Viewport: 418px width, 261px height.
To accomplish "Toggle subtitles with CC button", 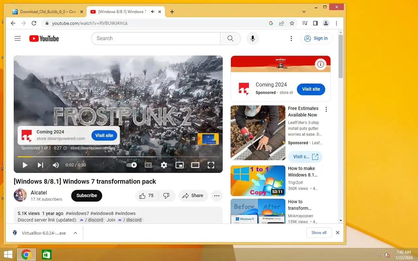I will point(148,165).
